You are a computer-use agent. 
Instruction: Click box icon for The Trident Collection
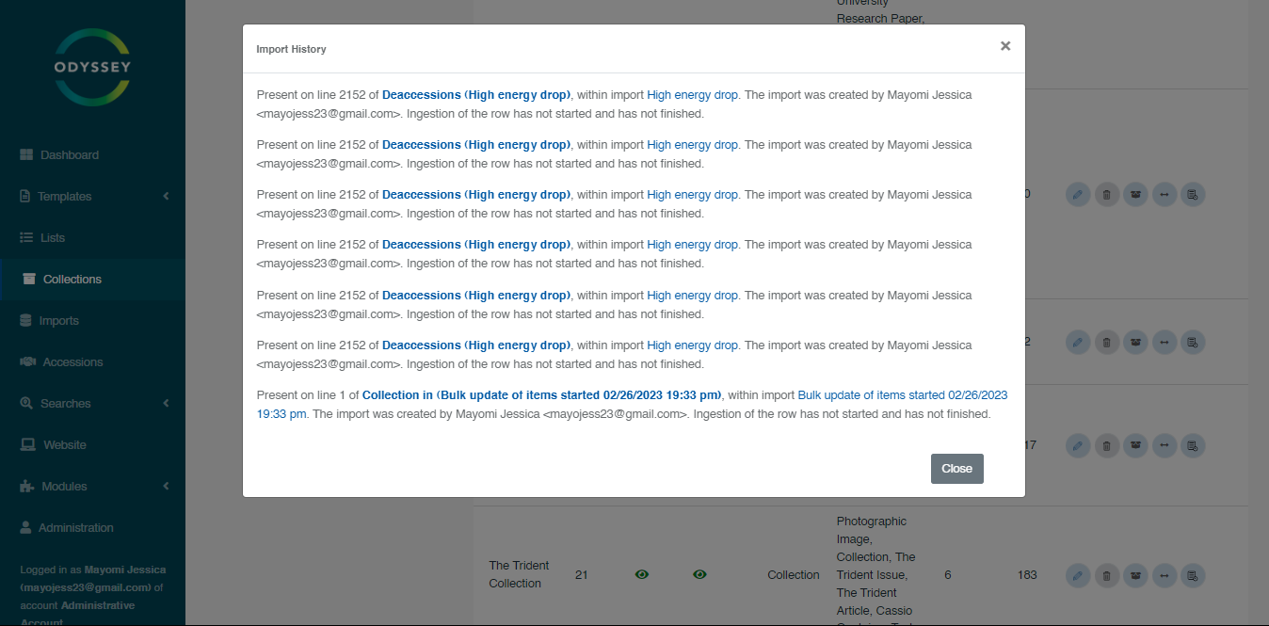1136,575
